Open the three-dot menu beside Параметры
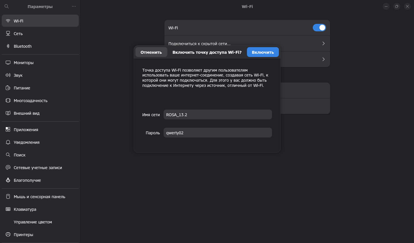 pos(74,6)
